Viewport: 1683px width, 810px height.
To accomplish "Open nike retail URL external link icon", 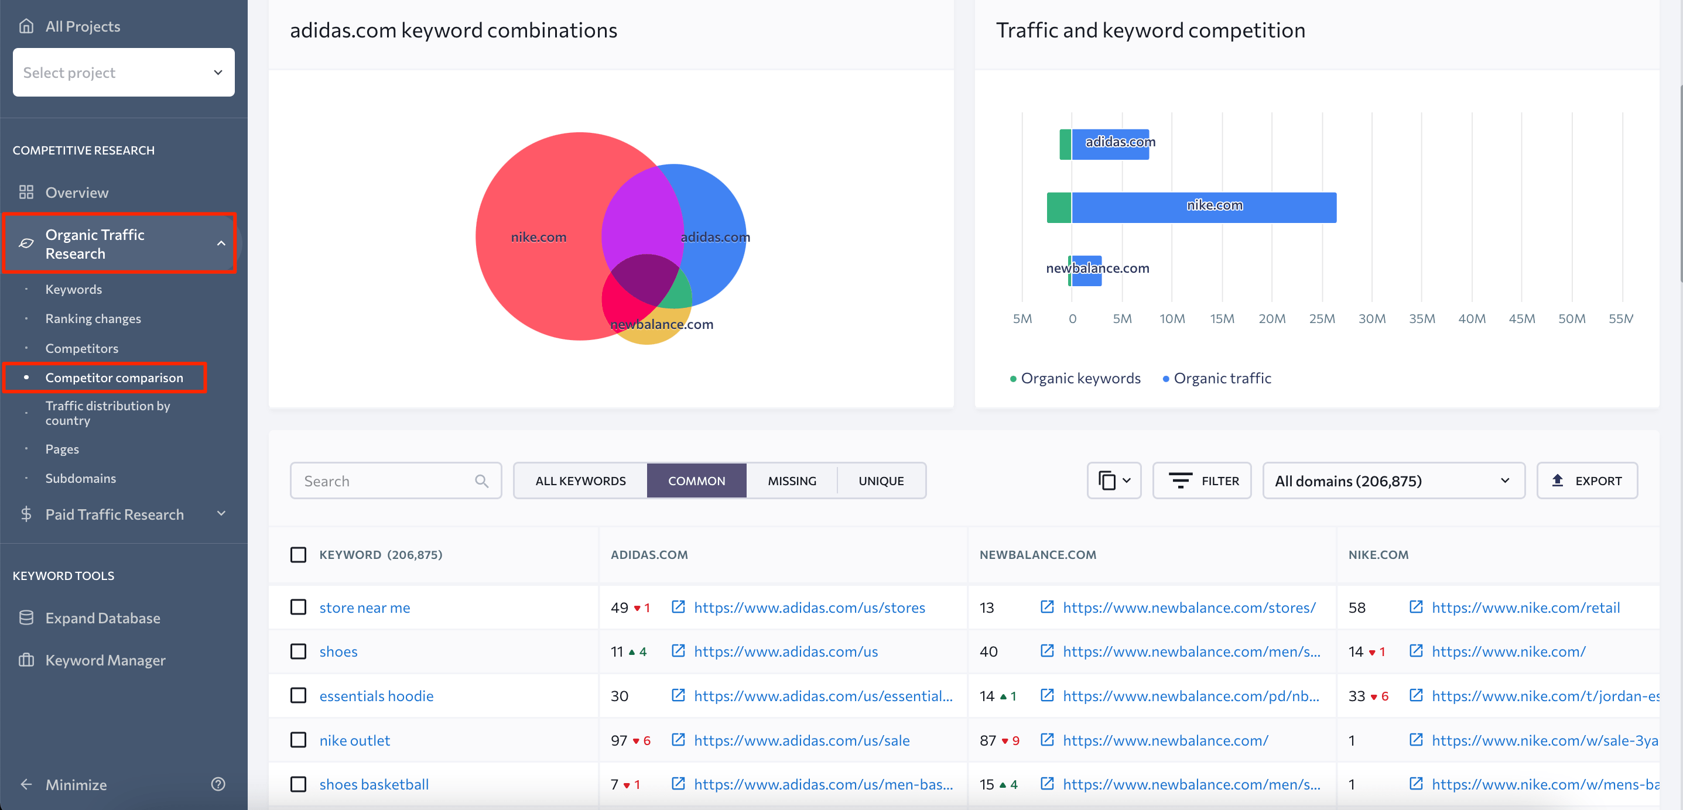I will [1416, 607].
